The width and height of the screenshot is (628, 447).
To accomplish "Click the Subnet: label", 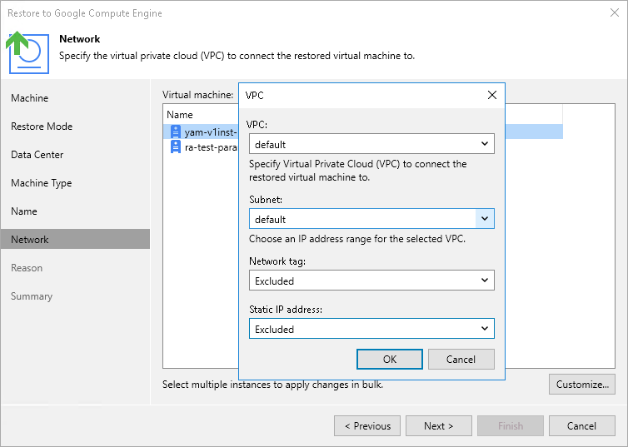I will [266, 200].
